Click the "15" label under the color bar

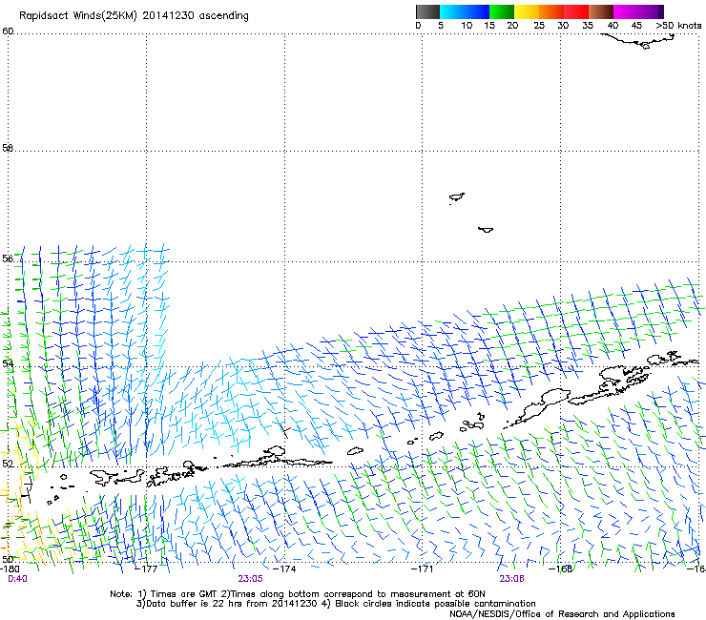[489, 26]
